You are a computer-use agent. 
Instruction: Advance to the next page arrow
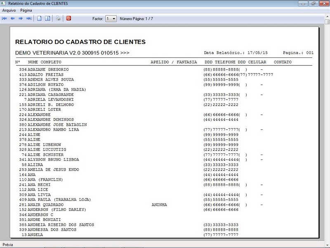[21, 19]
